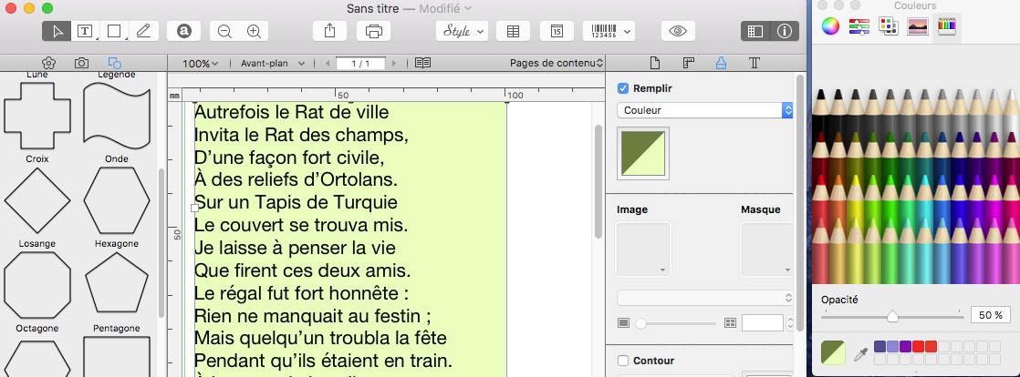
Task: Click the zoom in magnifier
Action: [x=254, y=31]
